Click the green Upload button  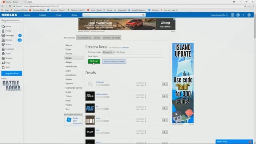point(94,61)
